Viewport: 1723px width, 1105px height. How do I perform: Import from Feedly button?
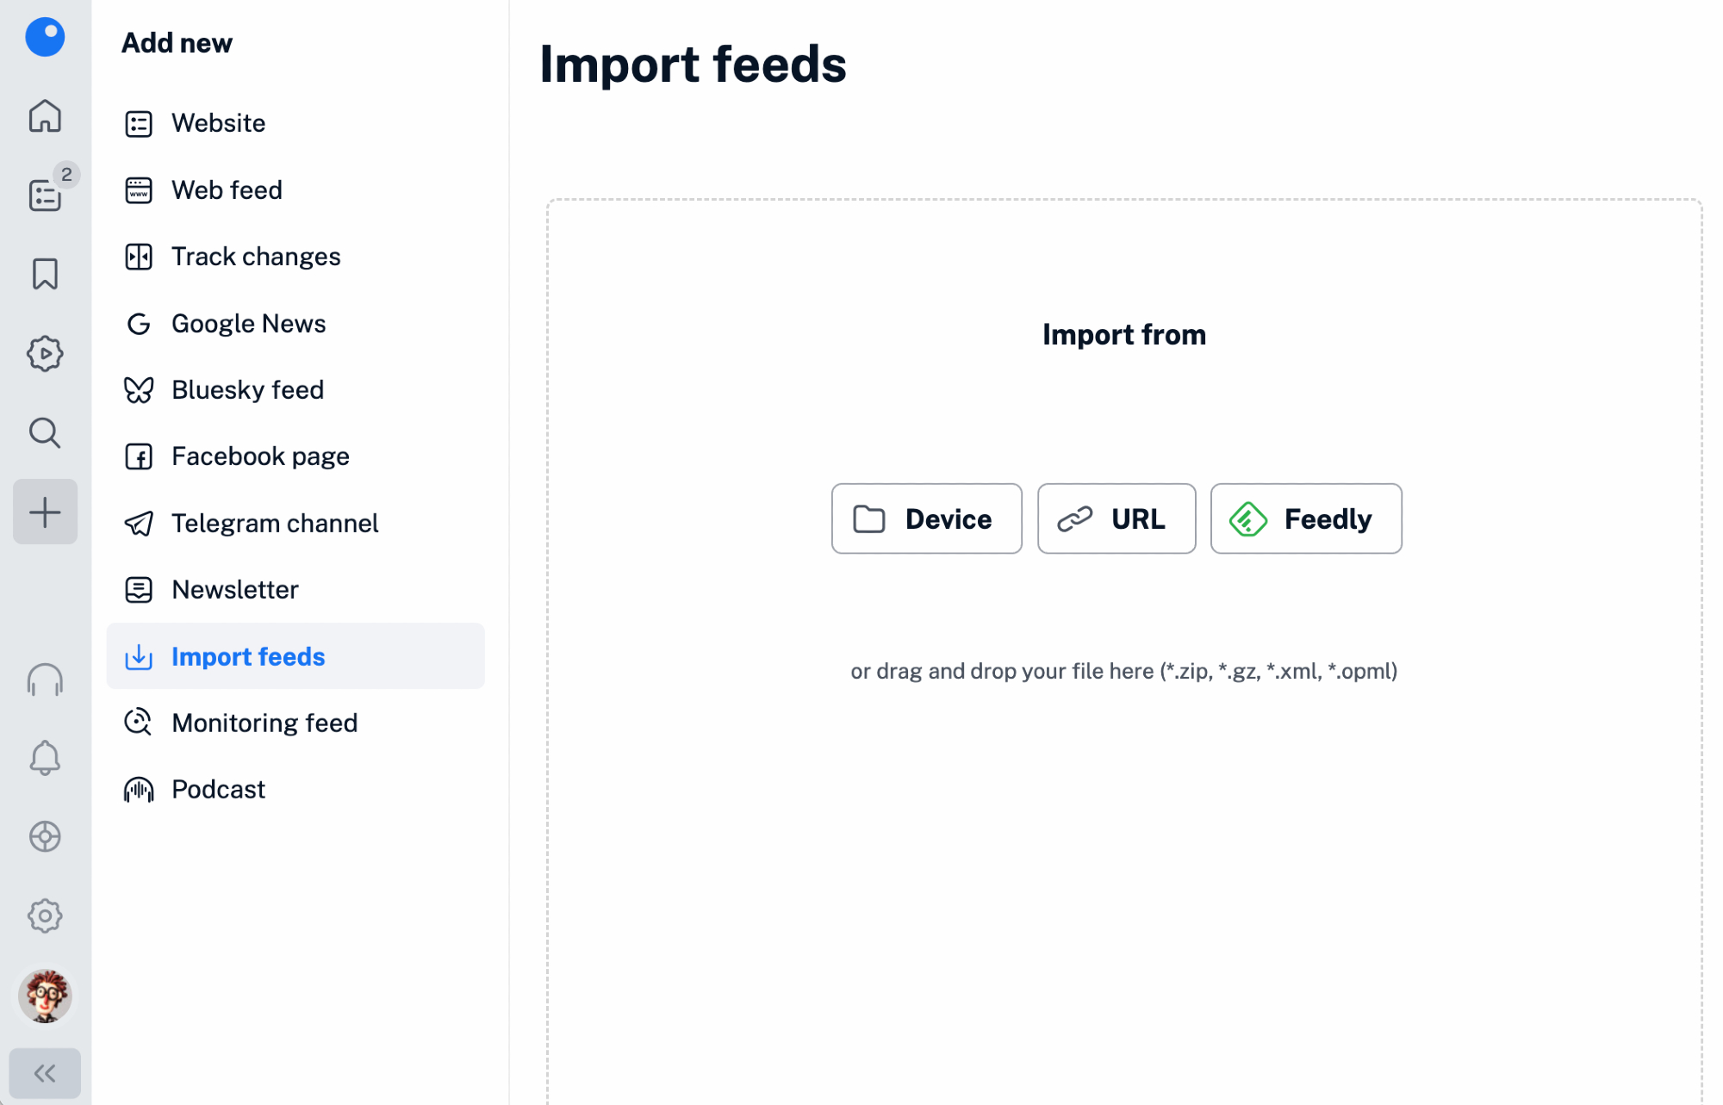[x=1305, y=518]
